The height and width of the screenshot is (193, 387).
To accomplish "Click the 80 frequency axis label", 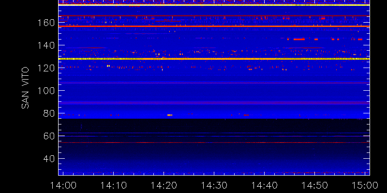I will (49, 113).
